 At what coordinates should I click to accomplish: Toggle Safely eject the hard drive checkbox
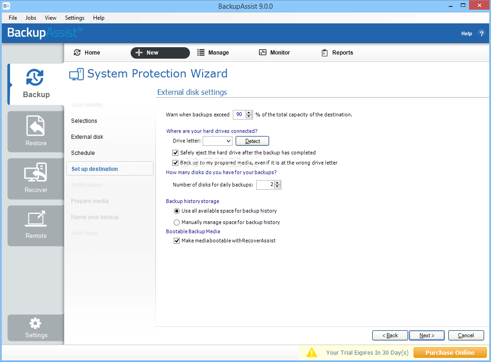point(175,153)
